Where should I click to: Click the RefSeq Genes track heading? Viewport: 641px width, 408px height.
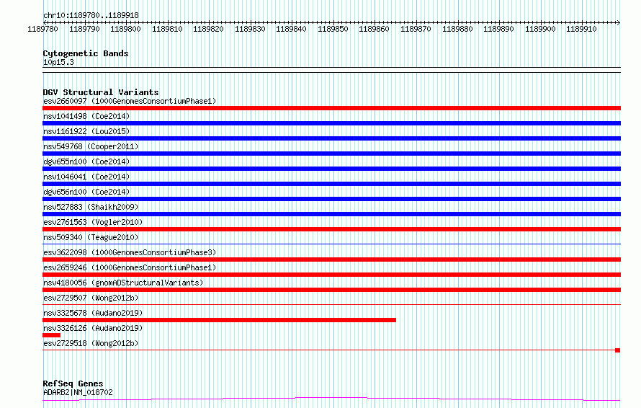tap(73, 383)
